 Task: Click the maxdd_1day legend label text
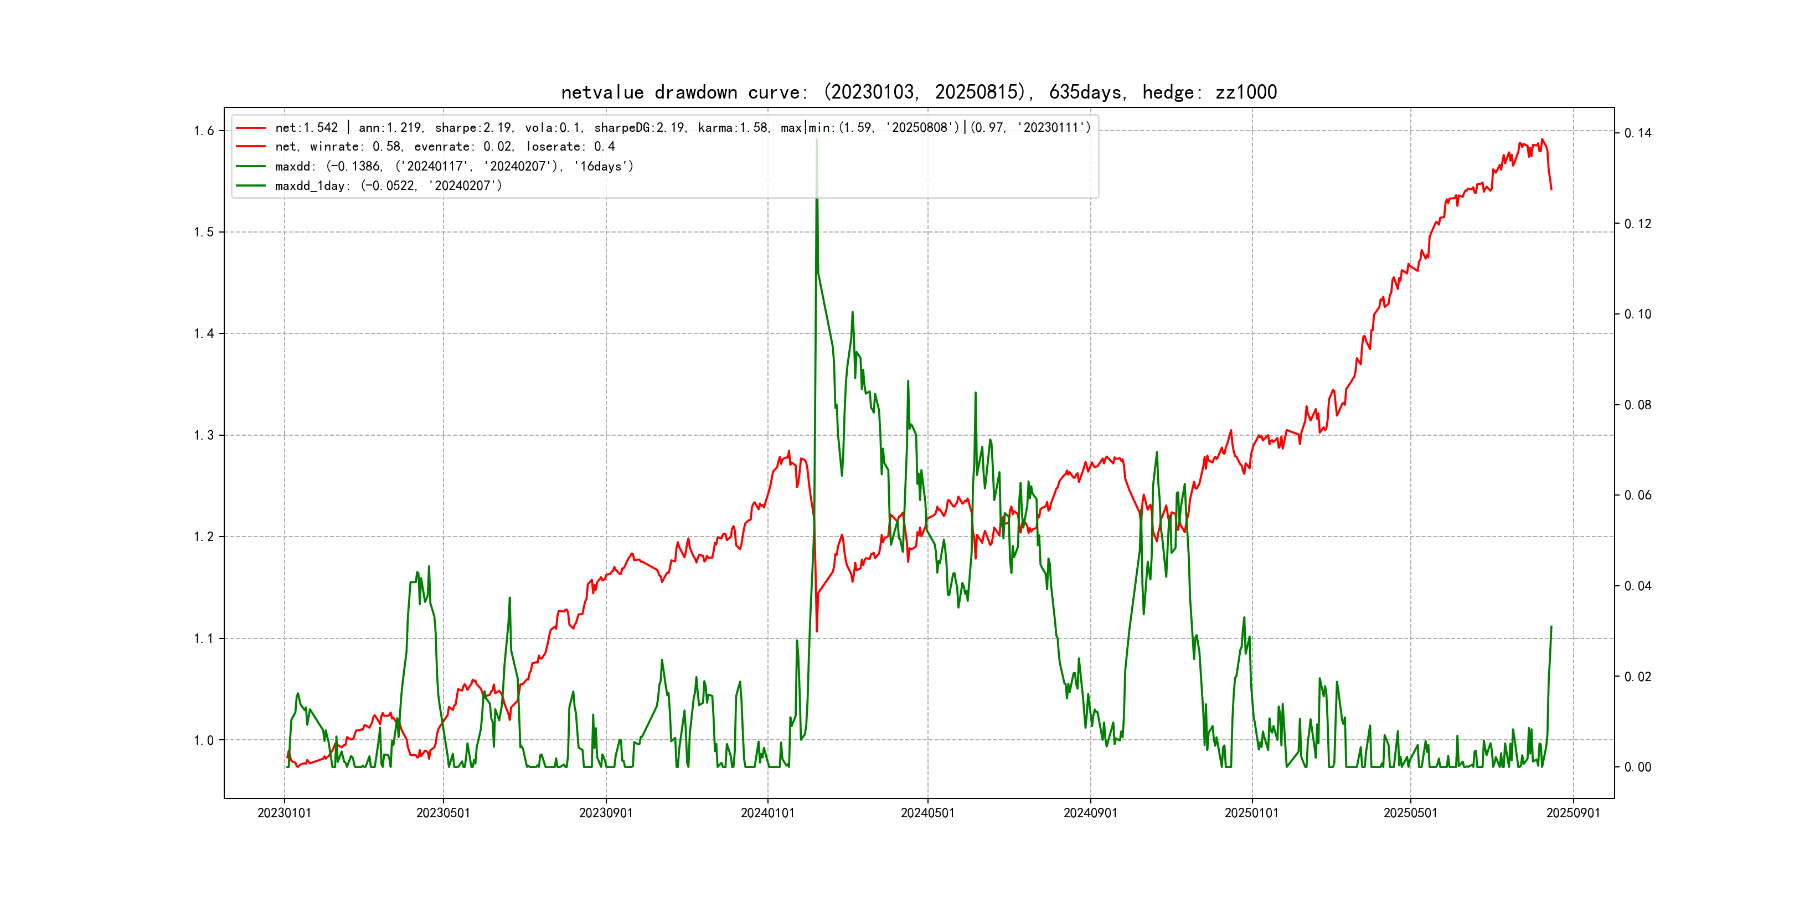pos(388,186)
